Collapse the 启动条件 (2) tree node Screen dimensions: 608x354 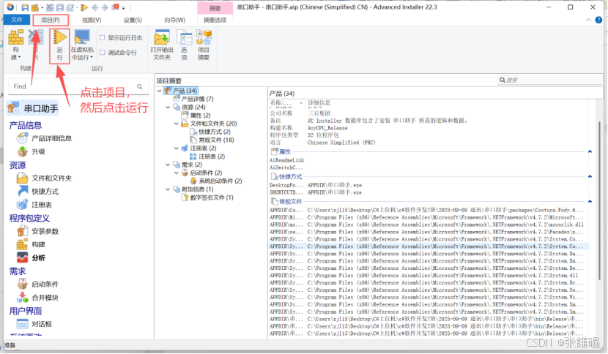click(x=177, y=173)
